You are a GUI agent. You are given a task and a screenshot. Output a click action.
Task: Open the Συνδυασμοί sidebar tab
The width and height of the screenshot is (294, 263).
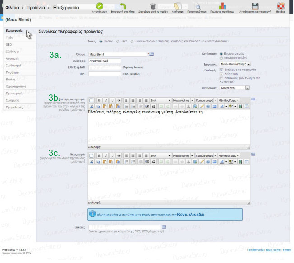click(x=20, y=66)
